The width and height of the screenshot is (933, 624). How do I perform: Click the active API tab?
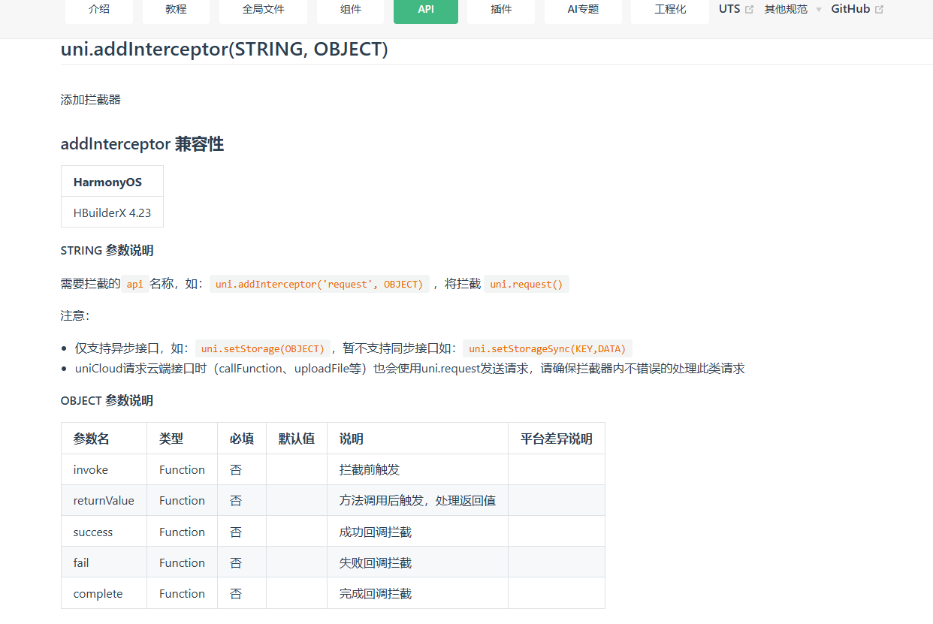(426, 10)
